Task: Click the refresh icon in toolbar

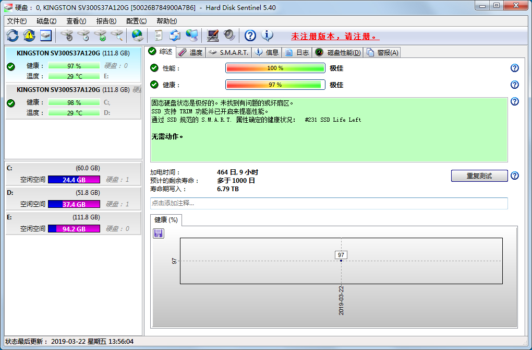Action: [13, 36]
